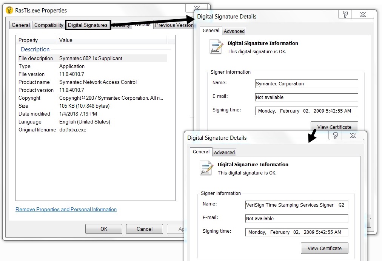382x261 pixels.
Task: Click the VeriSign Time Stamping Services Signer name field
Action: pos(297,205)
